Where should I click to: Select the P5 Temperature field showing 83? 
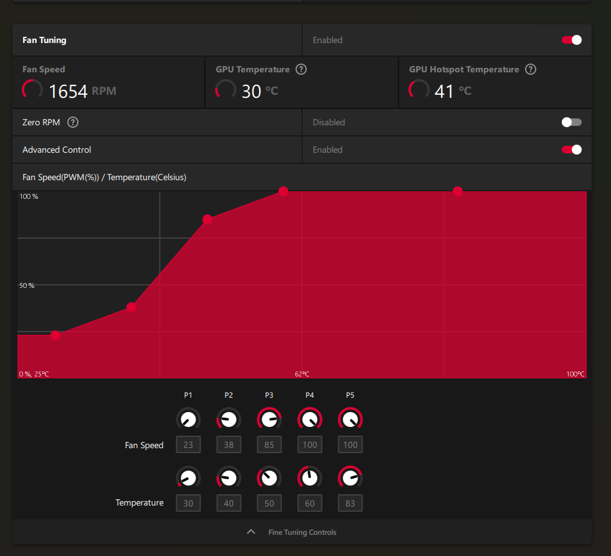click(x=350, y=503)
